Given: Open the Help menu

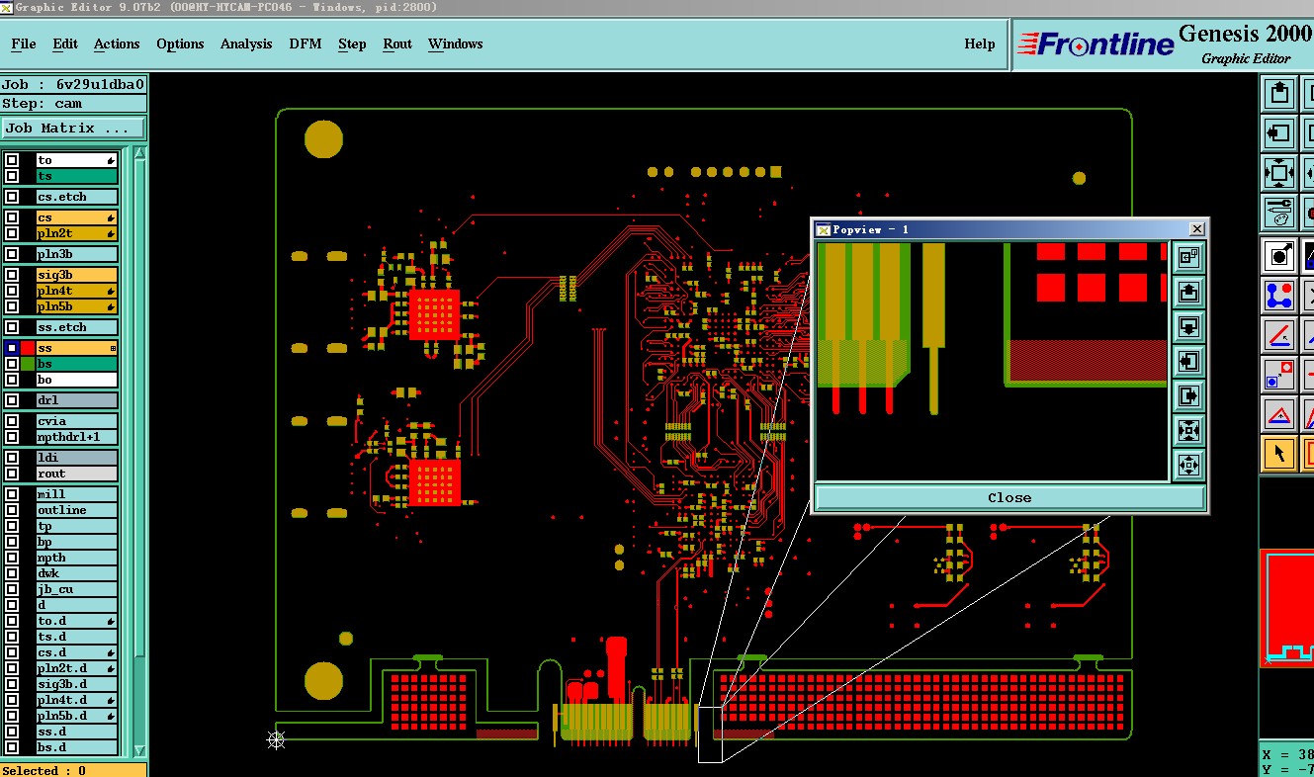Looking at the screenshot, I should pyautogui.click(x=980, y=43).
